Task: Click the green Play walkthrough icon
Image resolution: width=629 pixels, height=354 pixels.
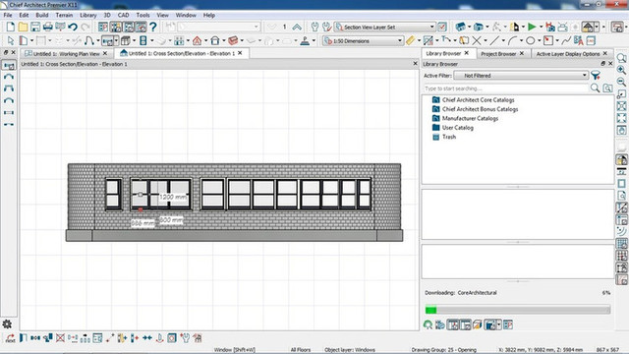Action: 532,27
